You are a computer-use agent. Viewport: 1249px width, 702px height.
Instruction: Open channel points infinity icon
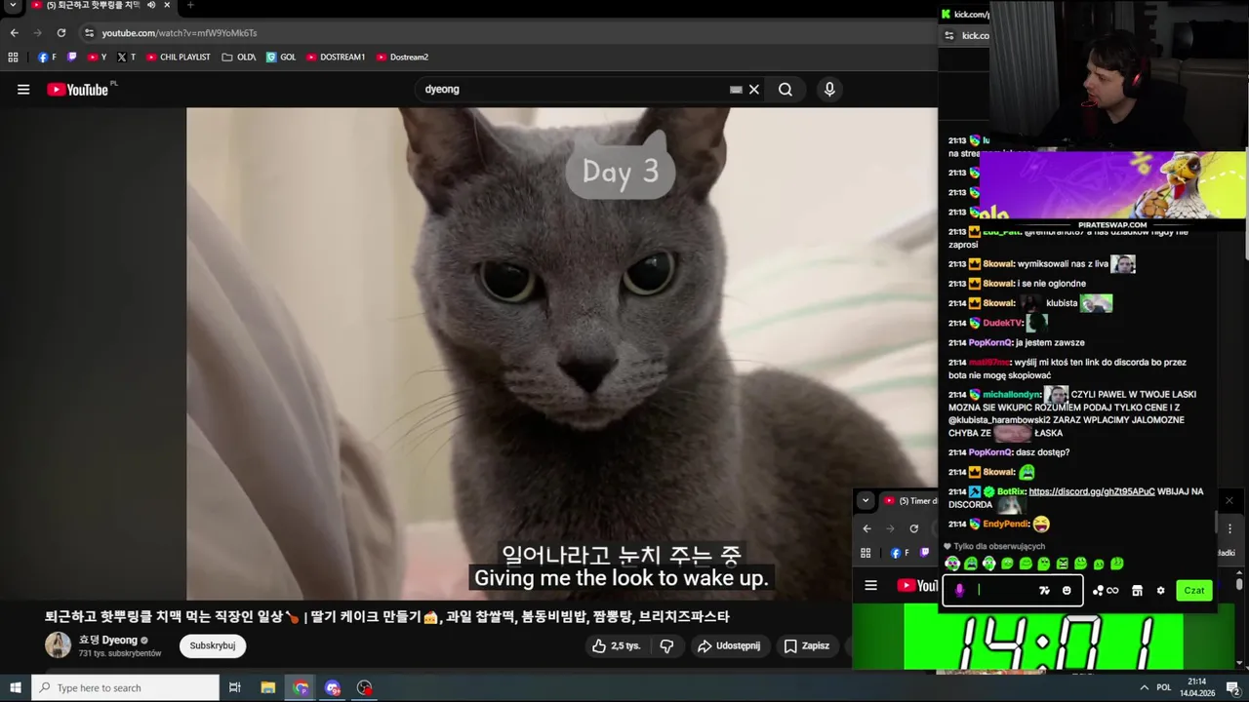(1106, 590)
